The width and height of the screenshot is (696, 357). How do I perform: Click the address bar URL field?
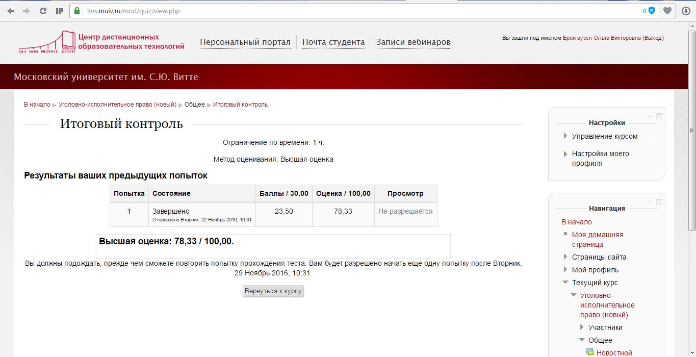(357, 11)
